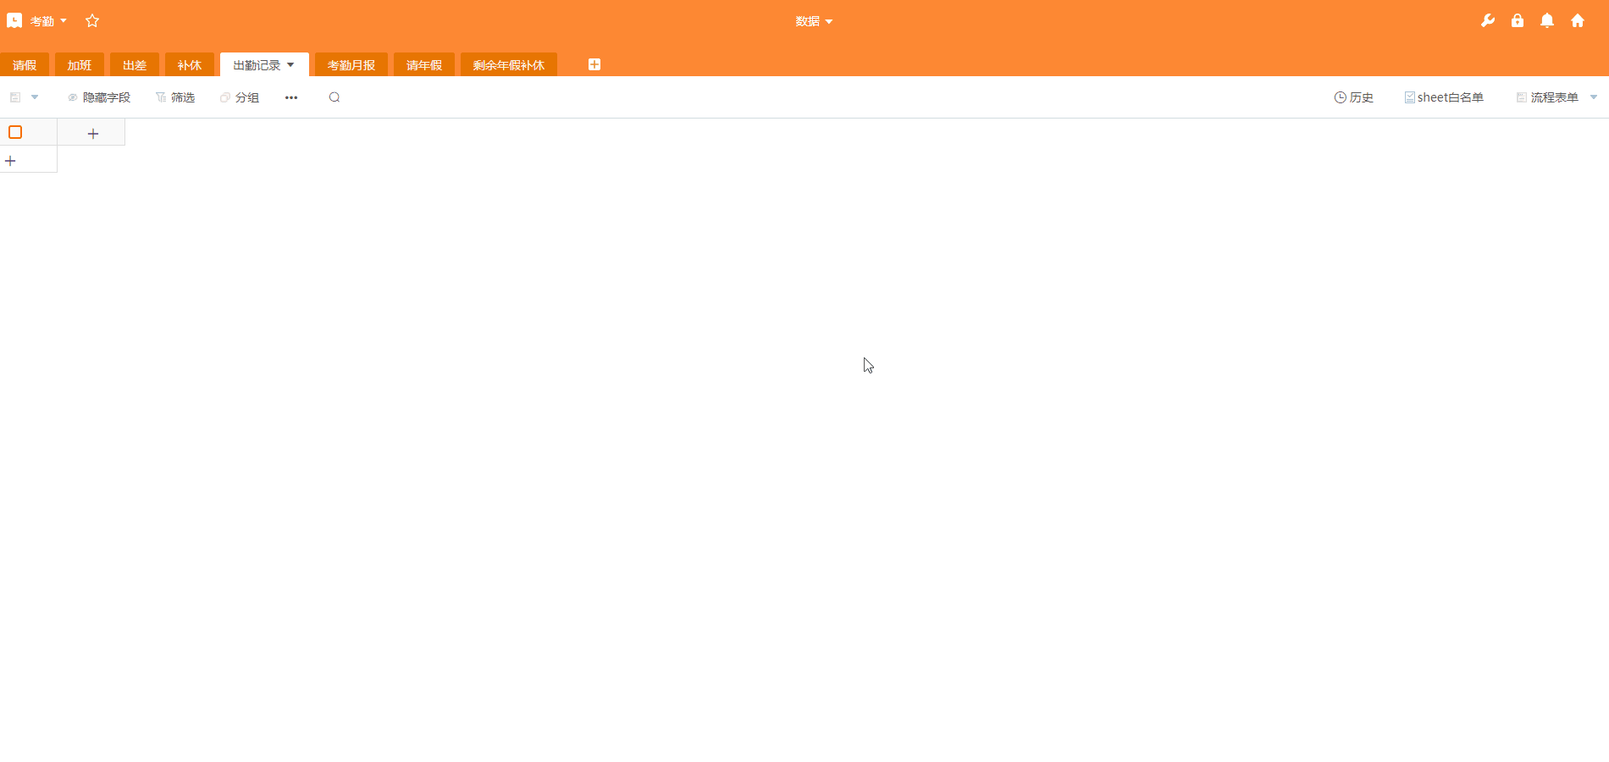Open the 分组 grouping option
This screenshot has height=762, width=1609.
point(240,97)
